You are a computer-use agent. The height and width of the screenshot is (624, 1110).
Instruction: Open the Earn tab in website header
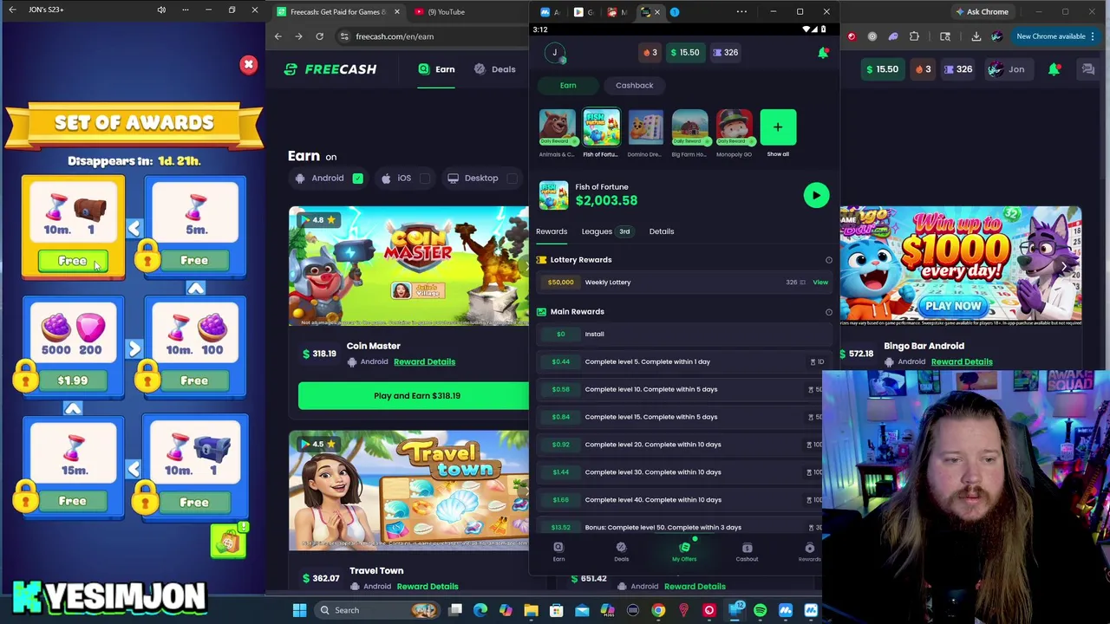coord(437,69)
